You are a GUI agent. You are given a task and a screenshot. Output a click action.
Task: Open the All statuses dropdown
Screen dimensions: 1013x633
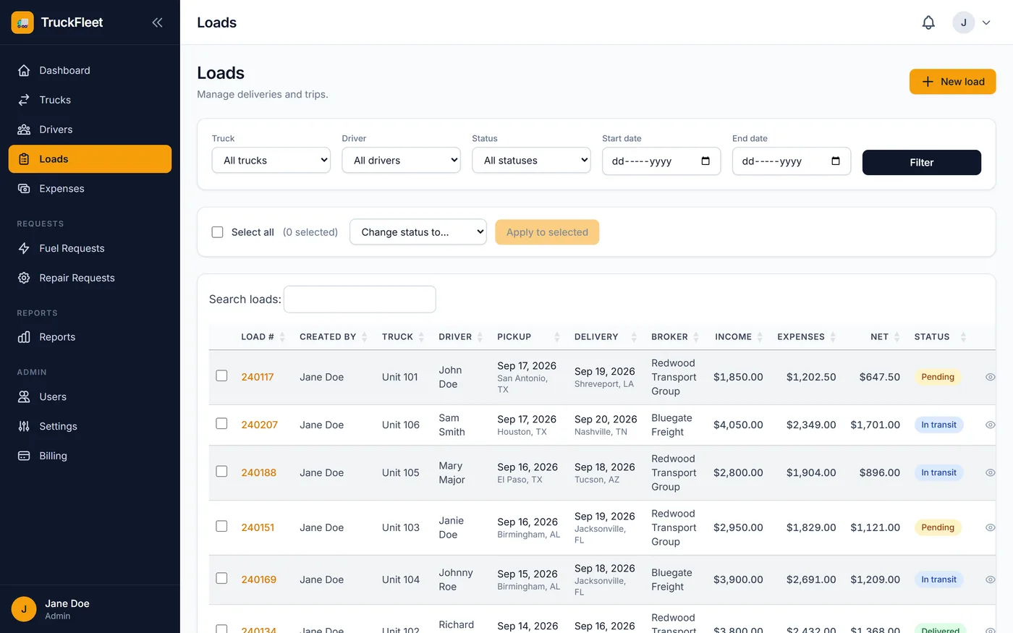point(532,161)
